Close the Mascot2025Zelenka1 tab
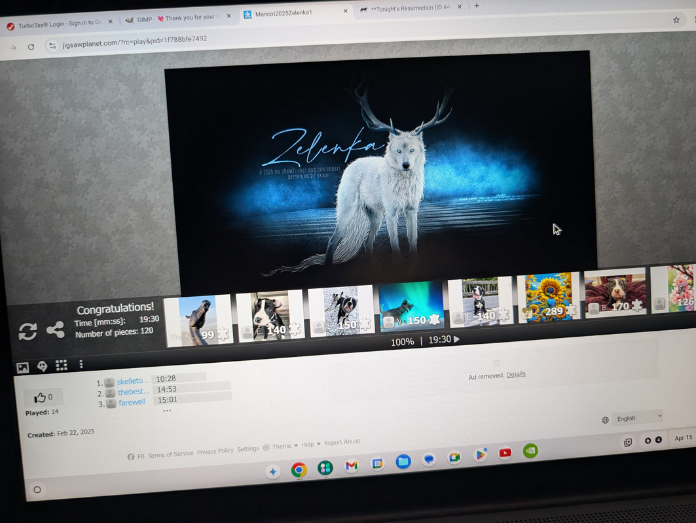Image resolution: width=696 pixels, height=523 pixels. pyautogui.click(x=345, y=11)
